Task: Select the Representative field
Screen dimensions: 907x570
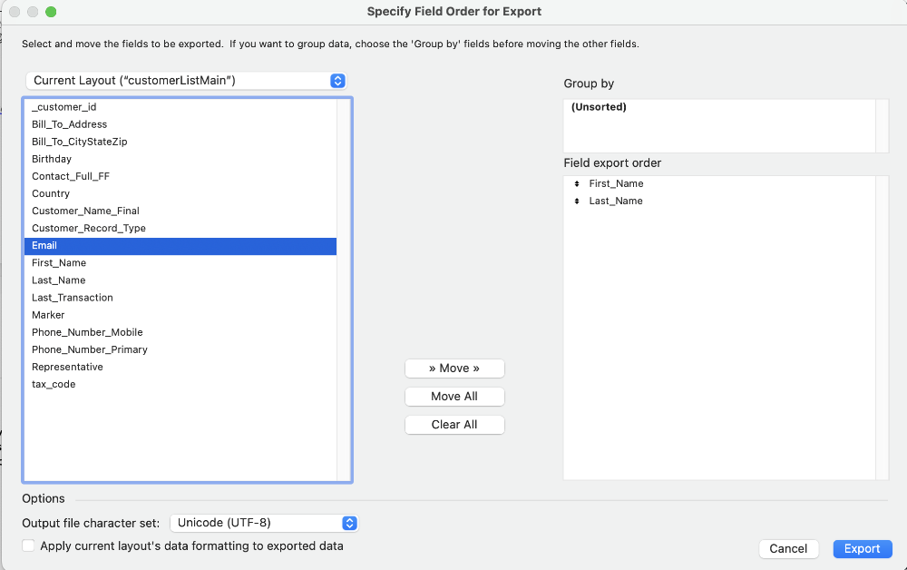Action: pos(67,367)
